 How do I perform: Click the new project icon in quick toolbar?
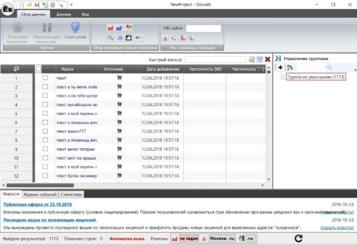click(x=21, y=5)
